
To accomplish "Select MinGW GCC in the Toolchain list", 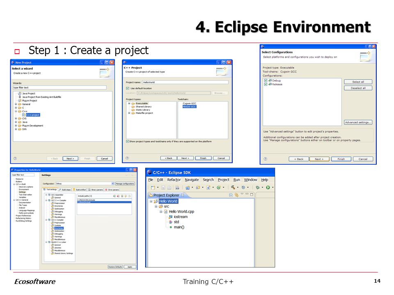I will click(x=190, y=107).
